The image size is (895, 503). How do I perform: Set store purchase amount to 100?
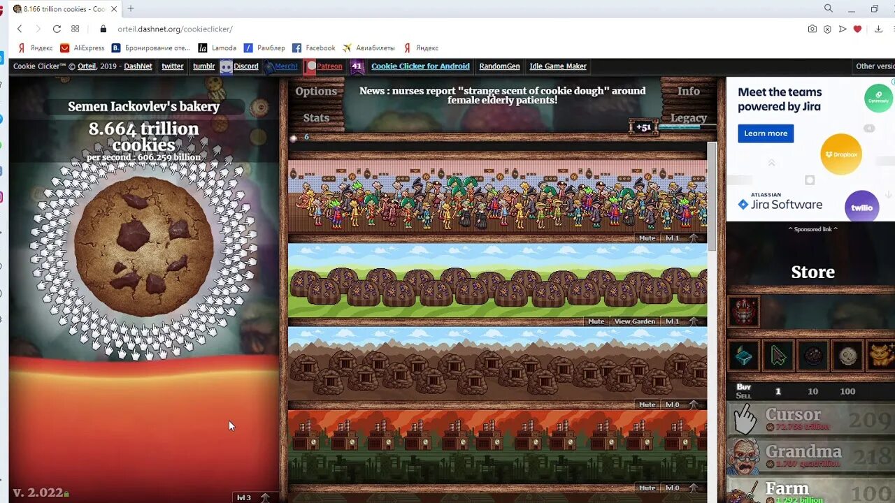847,391
